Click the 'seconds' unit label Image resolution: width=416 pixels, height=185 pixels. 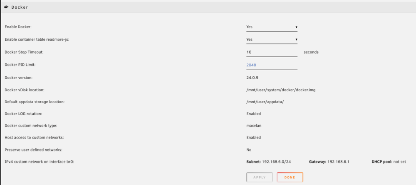(x=311, y=52)
